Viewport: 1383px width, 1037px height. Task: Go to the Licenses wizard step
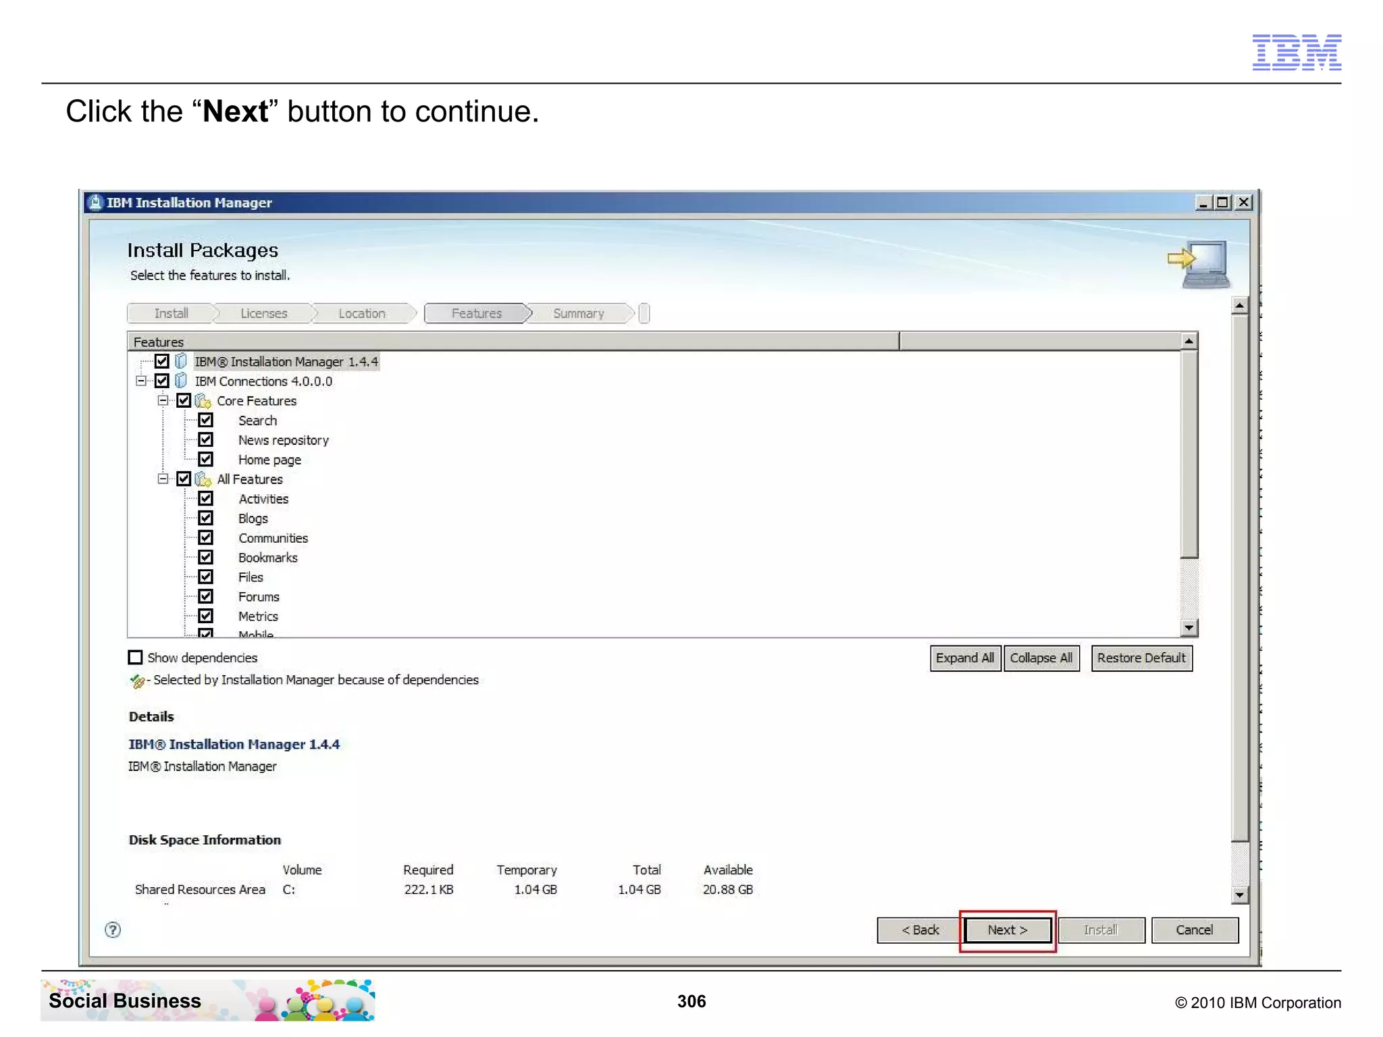click(264, 313)
